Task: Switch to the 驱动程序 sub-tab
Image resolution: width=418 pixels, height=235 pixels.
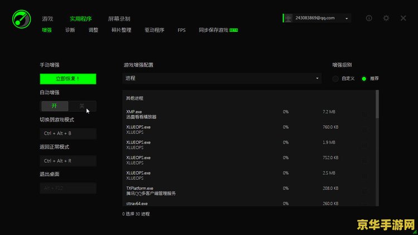Action: pos(154,30)
